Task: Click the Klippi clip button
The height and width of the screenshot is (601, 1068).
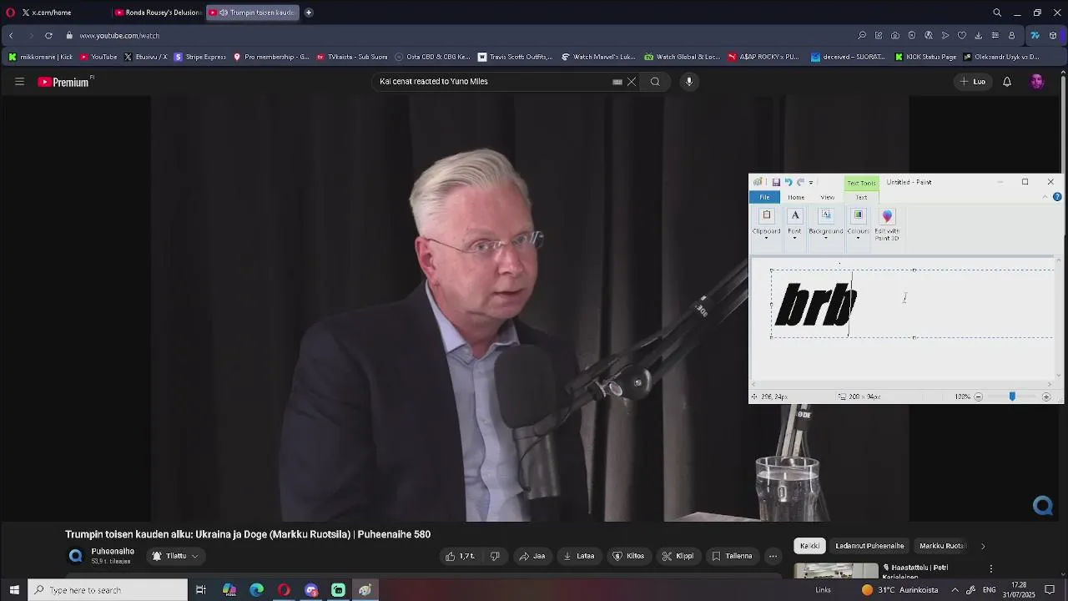Action: click(x=678, y=556)
